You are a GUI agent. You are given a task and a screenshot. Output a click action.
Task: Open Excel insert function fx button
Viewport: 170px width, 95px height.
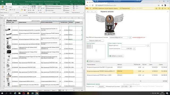pos(20,15)
